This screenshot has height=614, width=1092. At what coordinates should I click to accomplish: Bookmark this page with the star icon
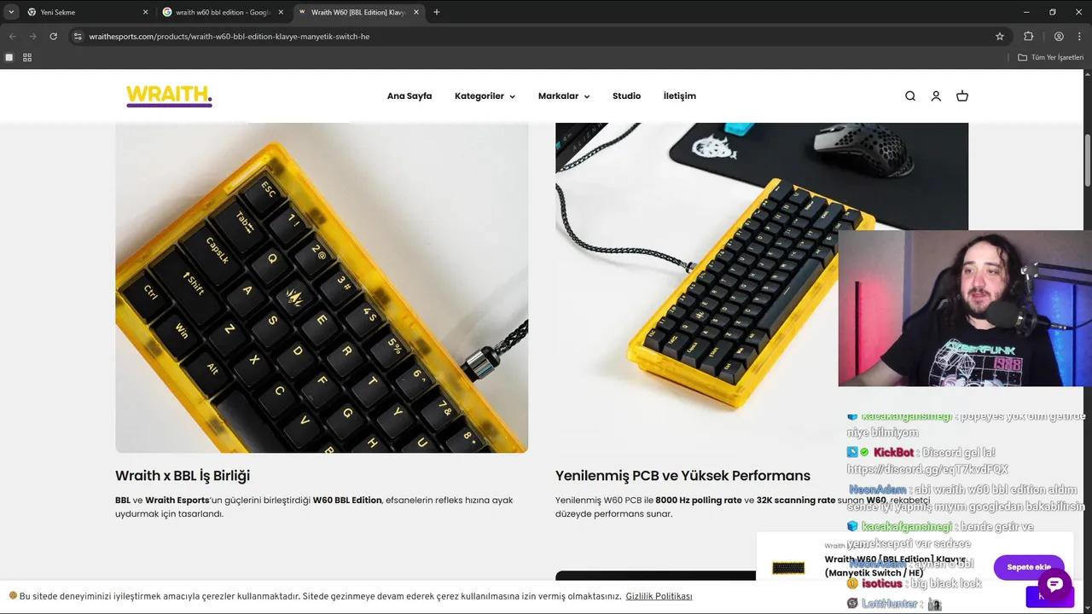pos(1000,37)
